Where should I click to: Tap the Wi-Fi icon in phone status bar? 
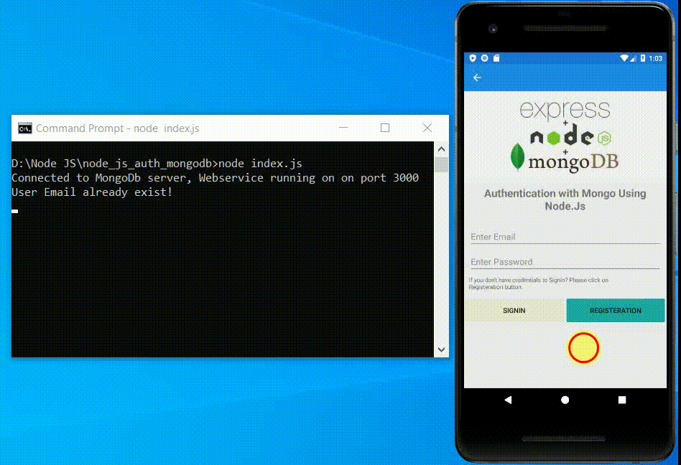[x=624, y=58]
